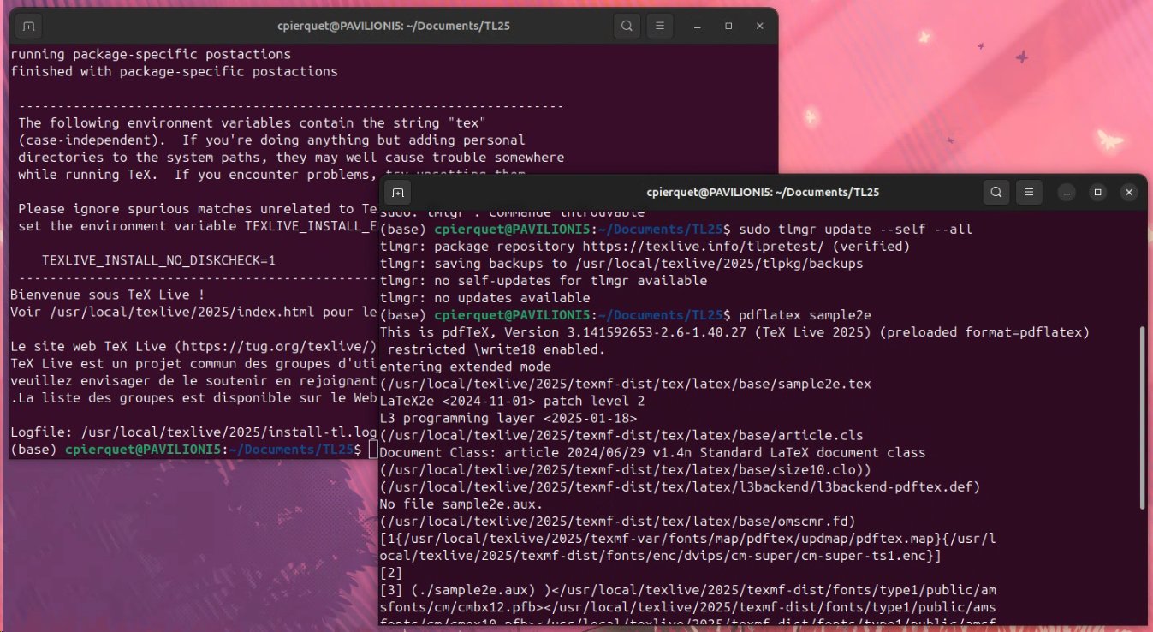Image resolution: width=1153 pixels, height=632 pixels.
Task: Click "L3 programming layer <2025-01-18>" line
Action: click(x=508, y=418)
